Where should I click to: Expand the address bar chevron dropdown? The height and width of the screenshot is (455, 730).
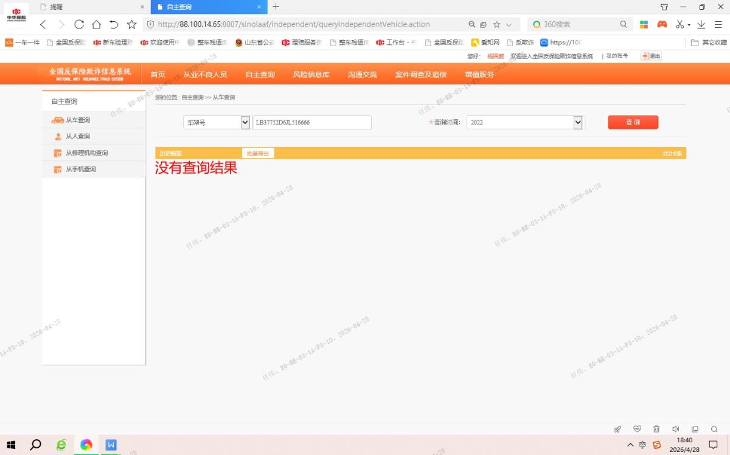509,25
